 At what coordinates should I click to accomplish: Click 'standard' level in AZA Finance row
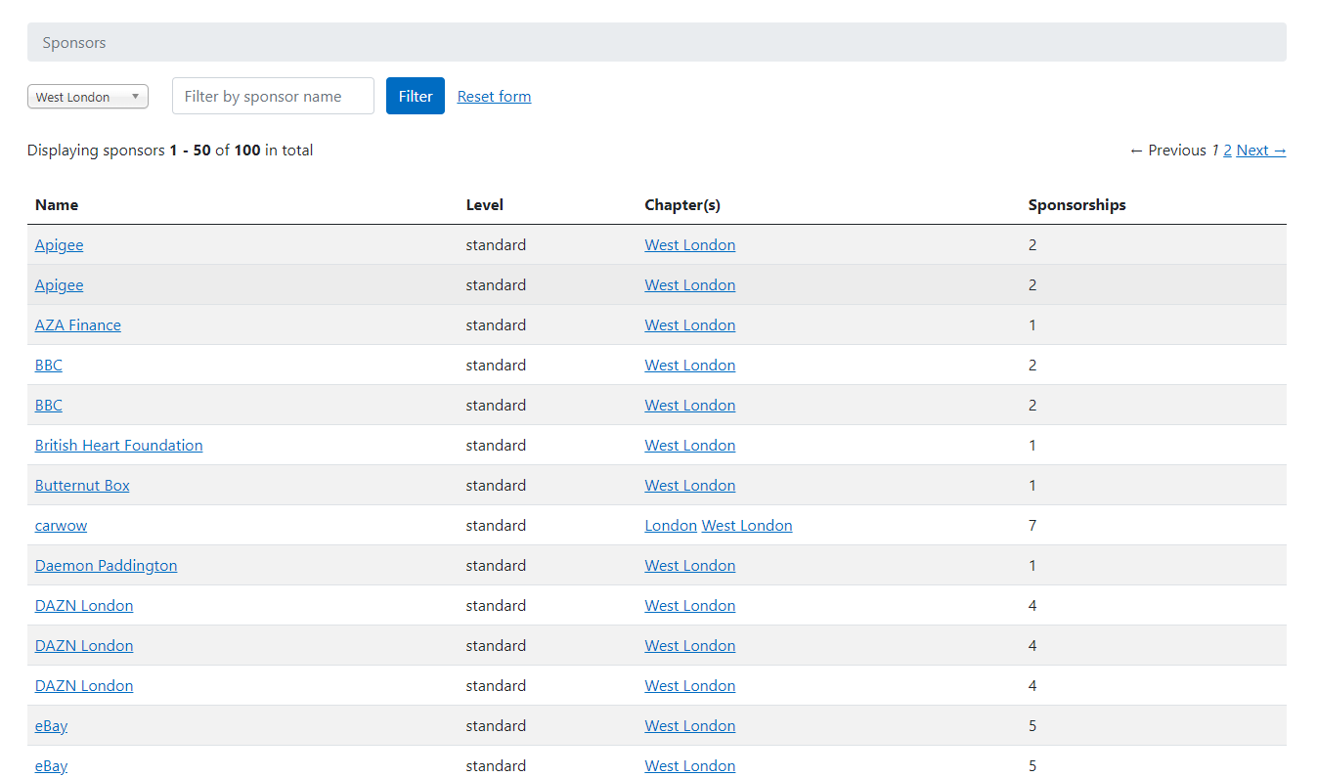point(496,325)
